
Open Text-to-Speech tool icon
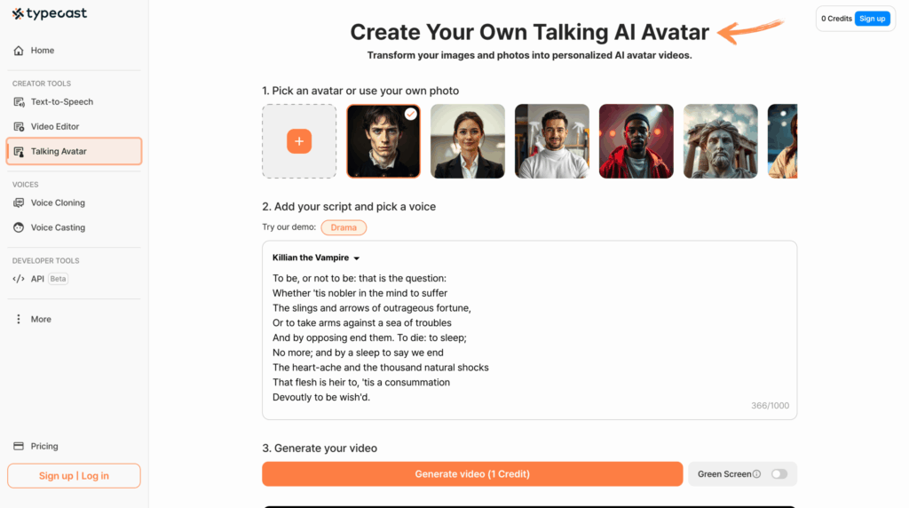coord(19,102)
